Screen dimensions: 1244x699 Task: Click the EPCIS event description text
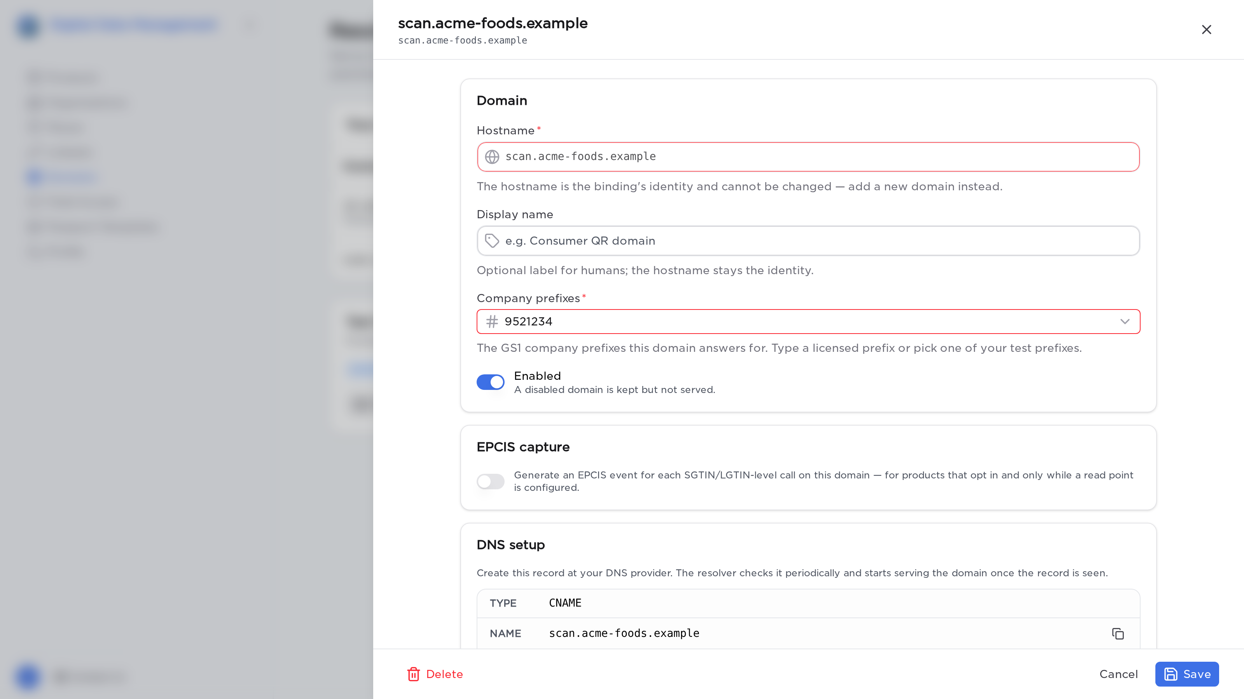[823, 482]
